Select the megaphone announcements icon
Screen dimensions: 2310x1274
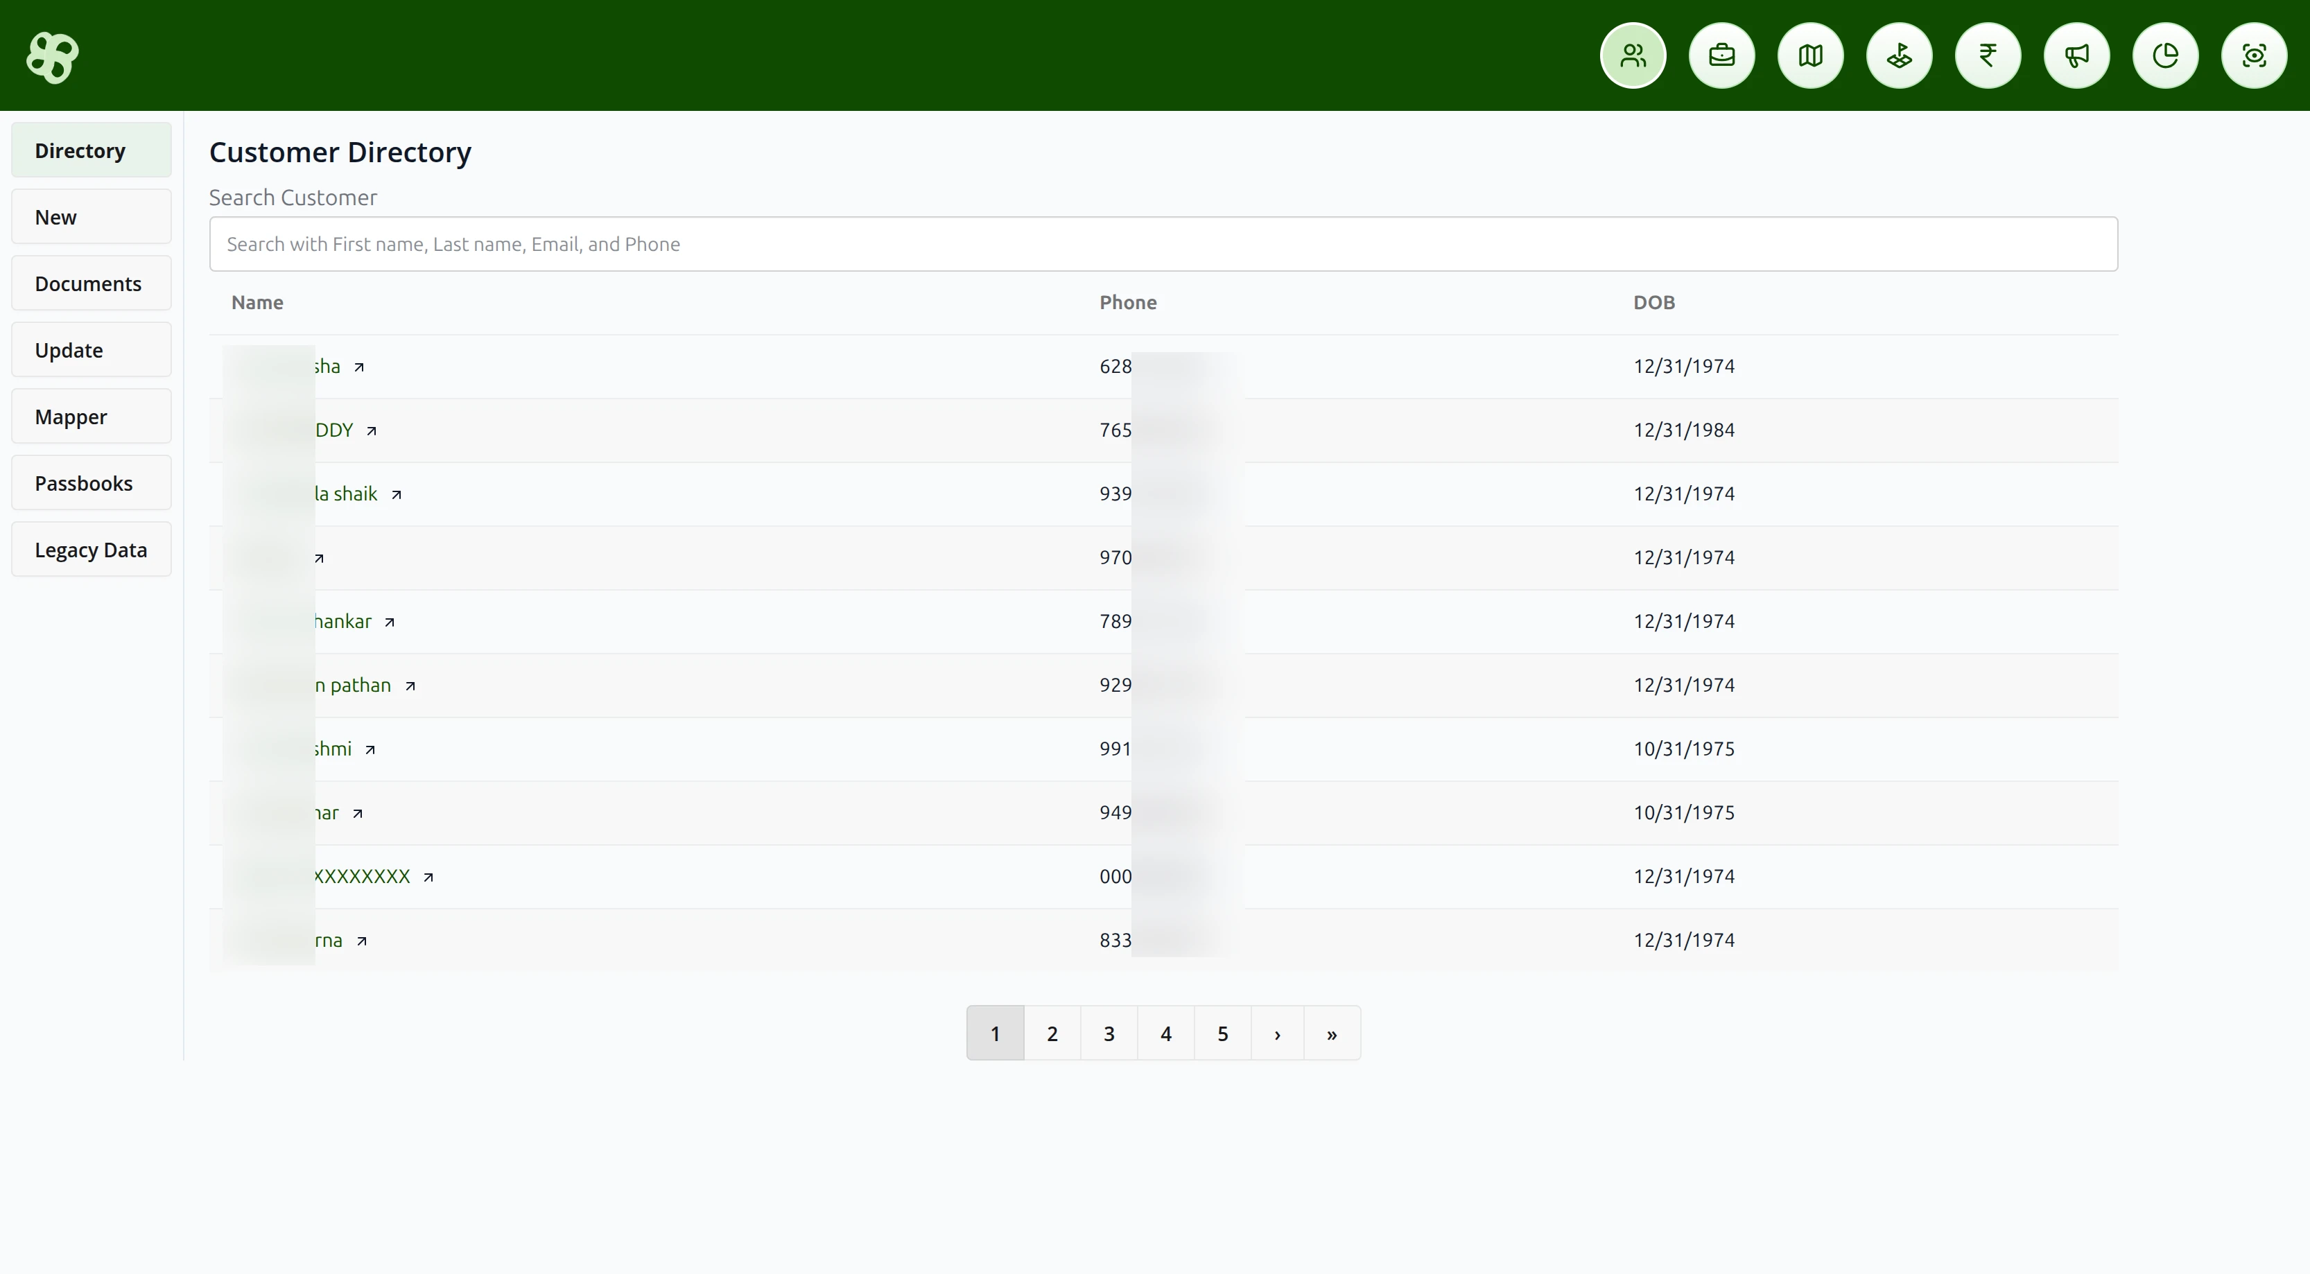tap(2077, 55)
